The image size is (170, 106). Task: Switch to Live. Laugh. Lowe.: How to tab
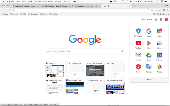(x=86, y=6)
